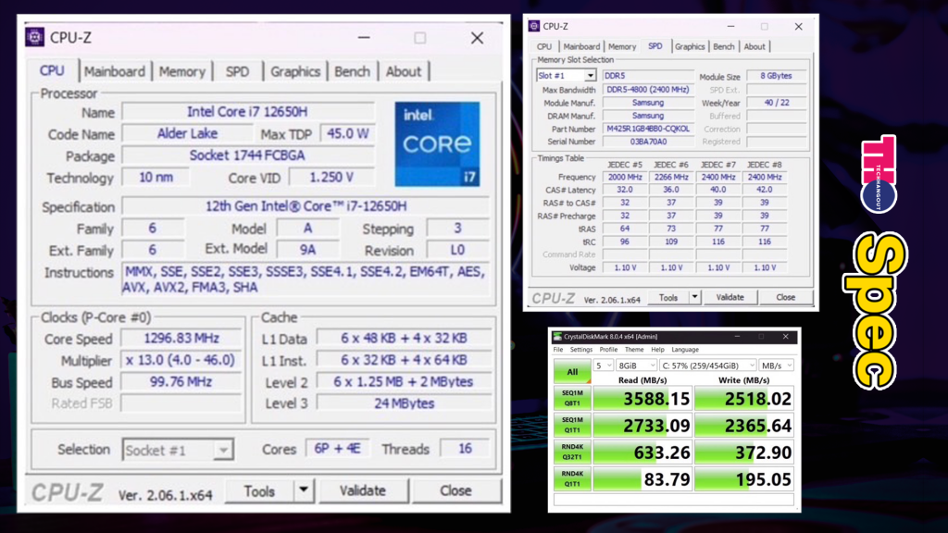Click the Part Number field M425R1GB4BB0-CQKOL

[x=648, y=129]
